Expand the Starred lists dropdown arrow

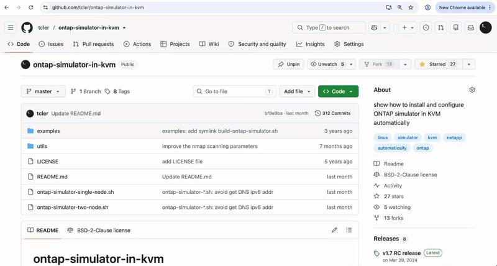[469, 64]
